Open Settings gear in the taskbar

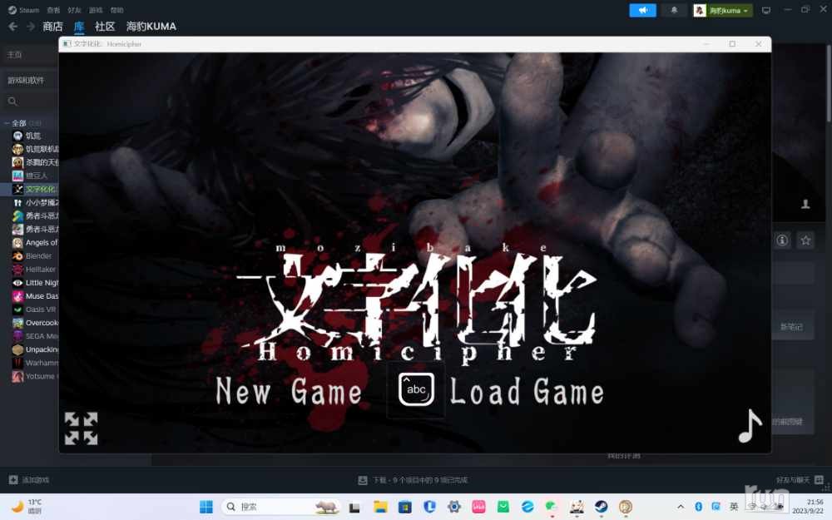click(453, 507)
